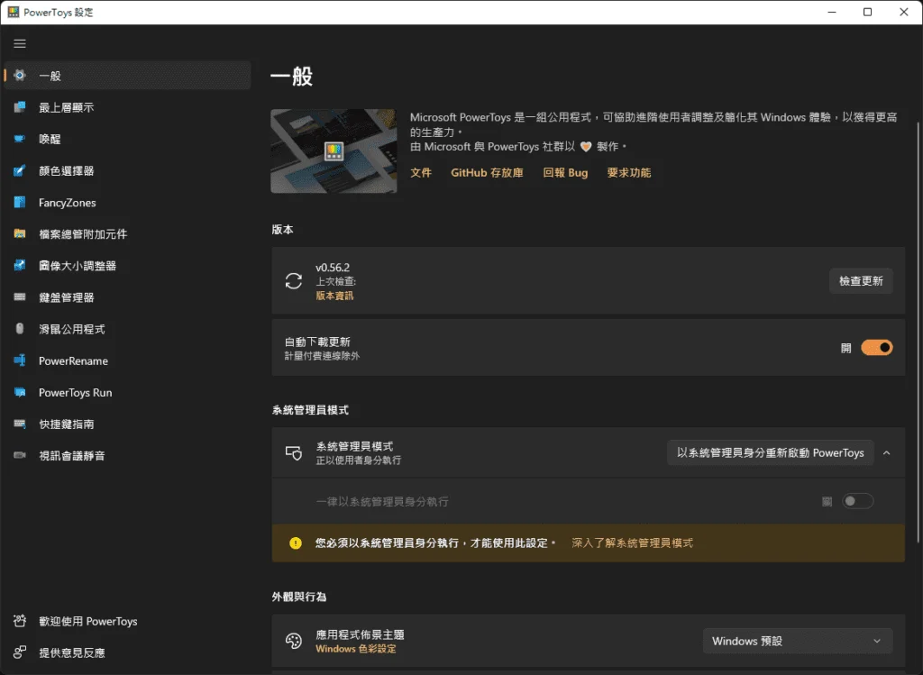Click the 歡迎使用 PowerToys label

click(87, 621)
